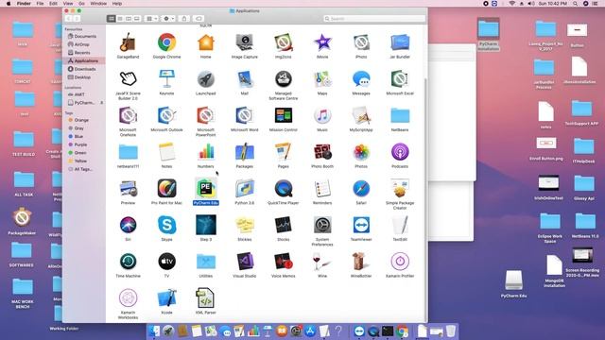Open the Action gear dropdown
This screenshot has height=340, width=605.
[169, 19]
